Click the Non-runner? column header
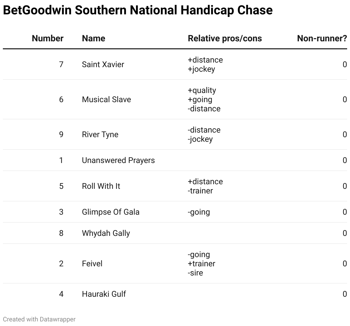The height and width of the screenshot is (326, 350). pyautogui.click(x=322, y=38)
